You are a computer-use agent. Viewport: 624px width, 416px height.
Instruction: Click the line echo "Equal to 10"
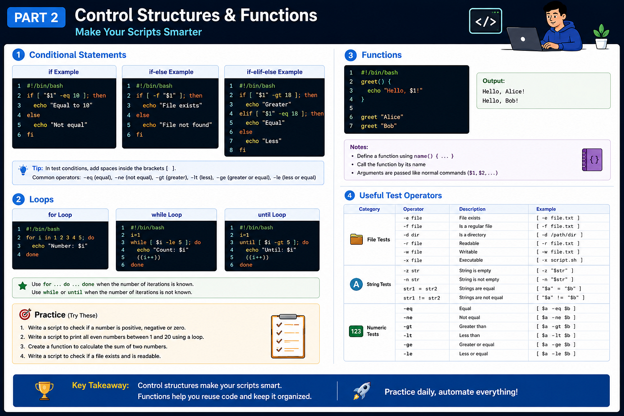pyautogui.click(x=63, y=105)
